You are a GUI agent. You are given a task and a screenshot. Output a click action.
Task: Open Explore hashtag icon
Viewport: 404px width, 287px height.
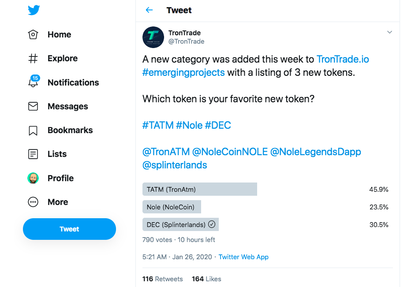point(33,59)
